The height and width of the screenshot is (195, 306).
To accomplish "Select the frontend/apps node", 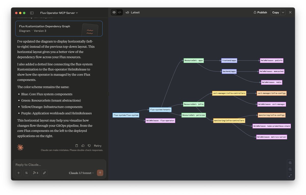I will pos(229,60).
